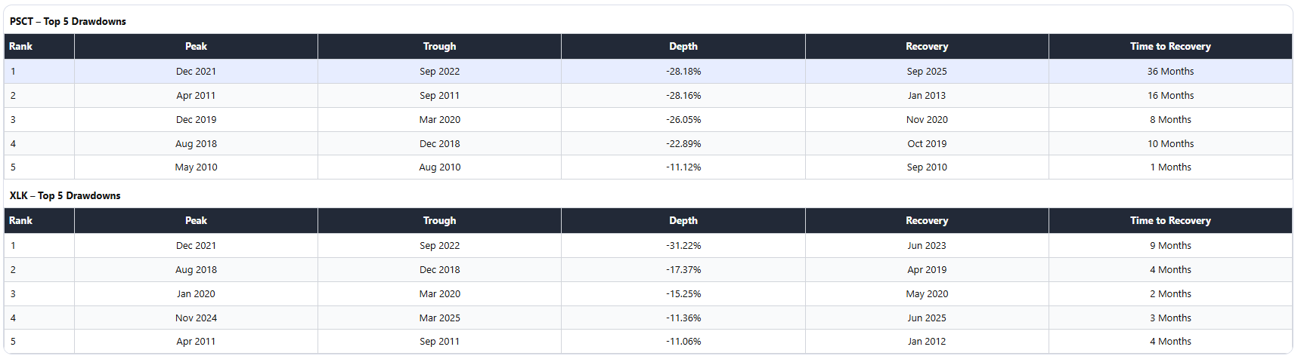The width and height of the screenshot is (1298, 356).
Task: Click the Oct 2019 recovery cell
Action: (x=926, y=144)
